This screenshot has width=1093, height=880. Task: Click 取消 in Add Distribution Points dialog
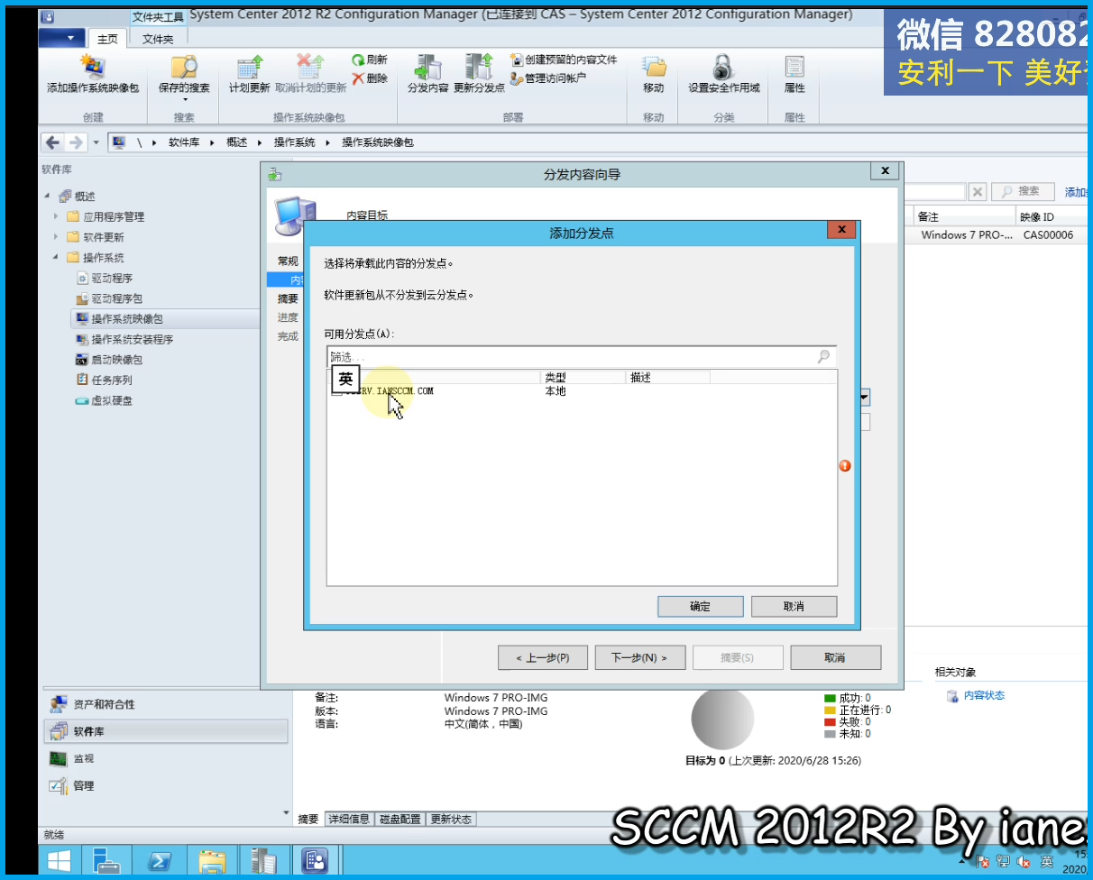pyautogui.click(x=794, y=607)
